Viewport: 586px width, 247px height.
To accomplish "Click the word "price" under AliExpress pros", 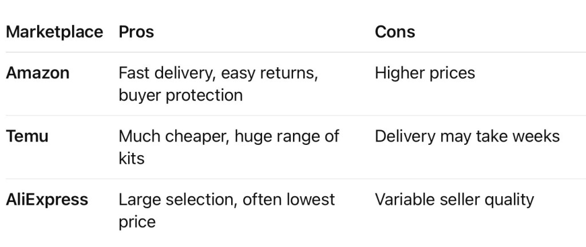I will 137,221.
